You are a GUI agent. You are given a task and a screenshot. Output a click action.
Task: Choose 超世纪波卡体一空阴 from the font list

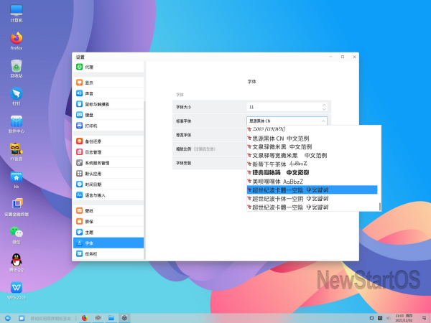(x=312, y=198)
